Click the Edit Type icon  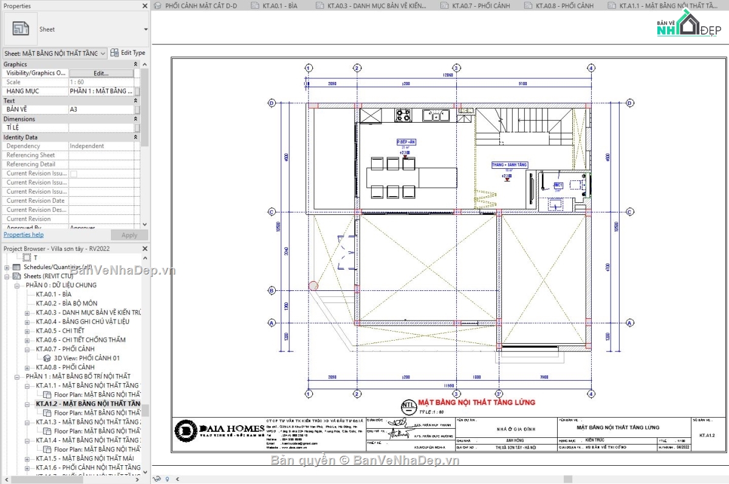[x=114, y=53]
